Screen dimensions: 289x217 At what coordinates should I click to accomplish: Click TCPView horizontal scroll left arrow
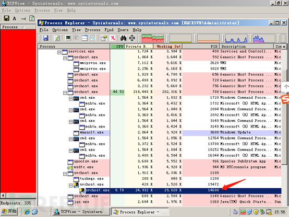click(3, 196)
